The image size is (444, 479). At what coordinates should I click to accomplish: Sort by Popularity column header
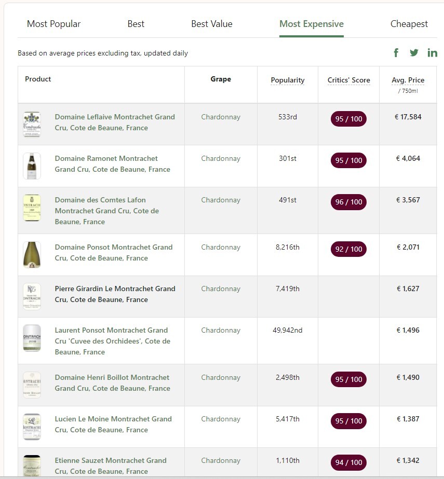click(288, 80)
